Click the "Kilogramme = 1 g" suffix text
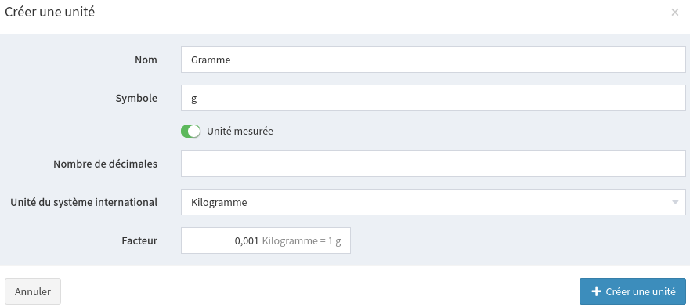 click(x=302, y=241)
